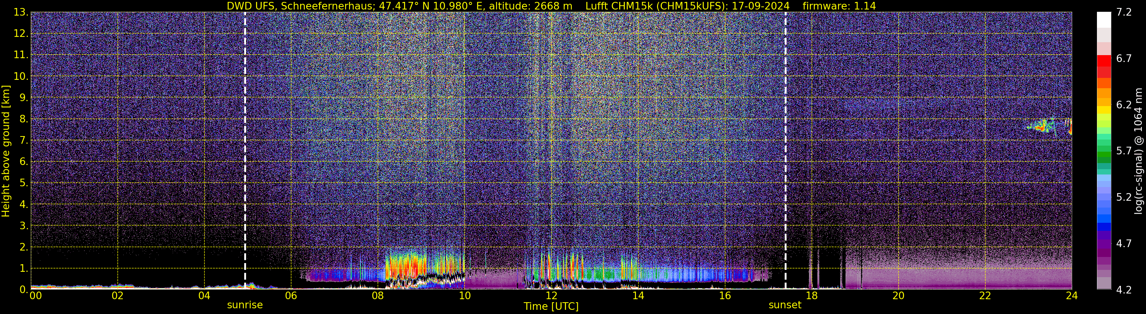Click the x-axis tick label '20'
Screen dimensions: 1146x314
(898, 296)
